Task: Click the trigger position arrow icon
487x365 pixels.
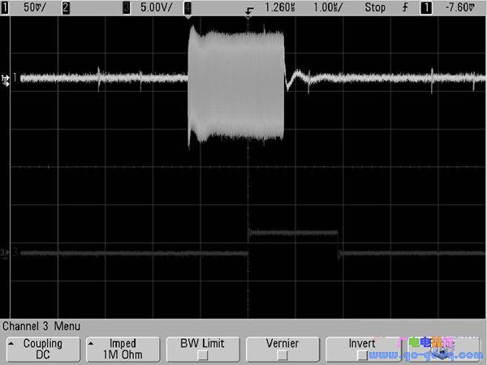Action: [249, 12]
